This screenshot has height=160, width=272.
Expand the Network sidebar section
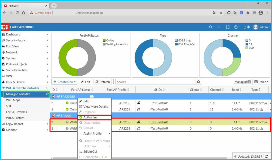click(x=25, y=52)
